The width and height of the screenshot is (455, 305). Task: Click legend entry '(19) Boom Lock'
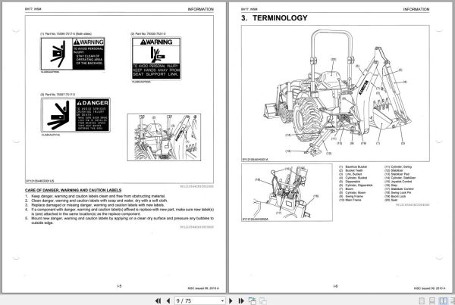click(395, 196)
